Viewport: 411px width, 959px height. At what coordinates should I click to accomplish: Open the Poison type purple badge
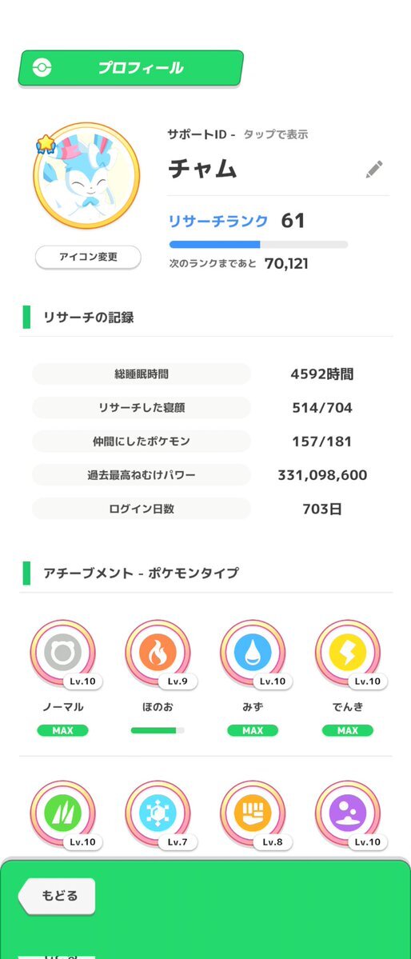(x=347, y=813)
